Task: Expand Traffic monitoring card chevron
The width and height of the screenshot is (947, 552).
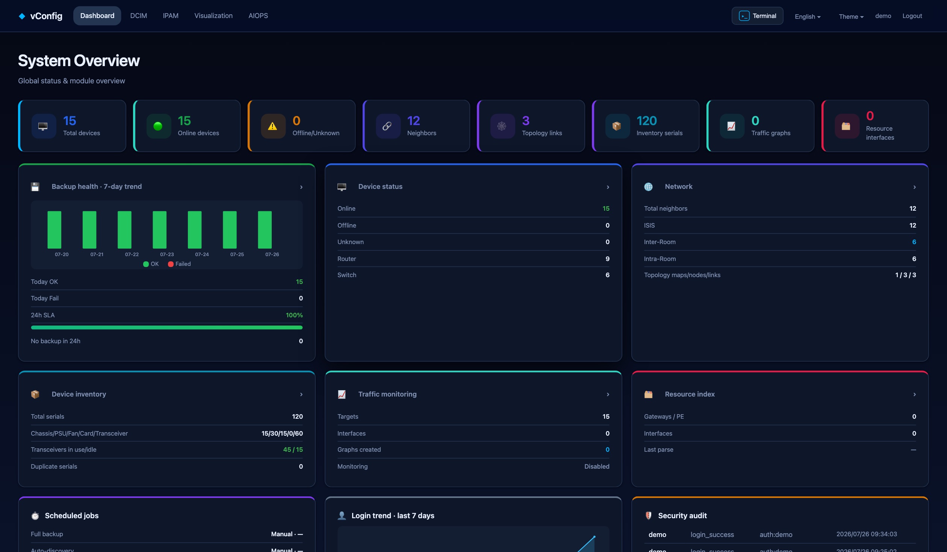Action: click(608, 394)
